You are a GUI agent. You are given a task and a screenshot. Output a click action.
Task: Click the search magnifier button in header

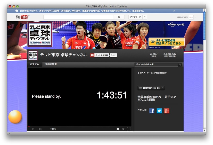[x=119, y=17]
